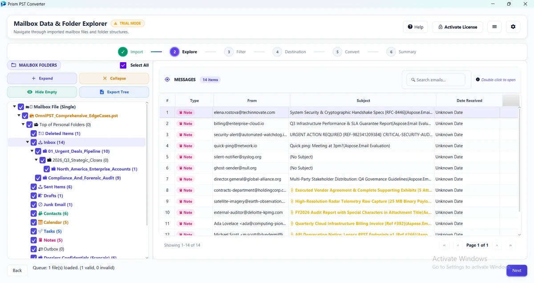The image size is (534, 283).
Task: Click the Drafts pencil icon
Action: [40, 195]
